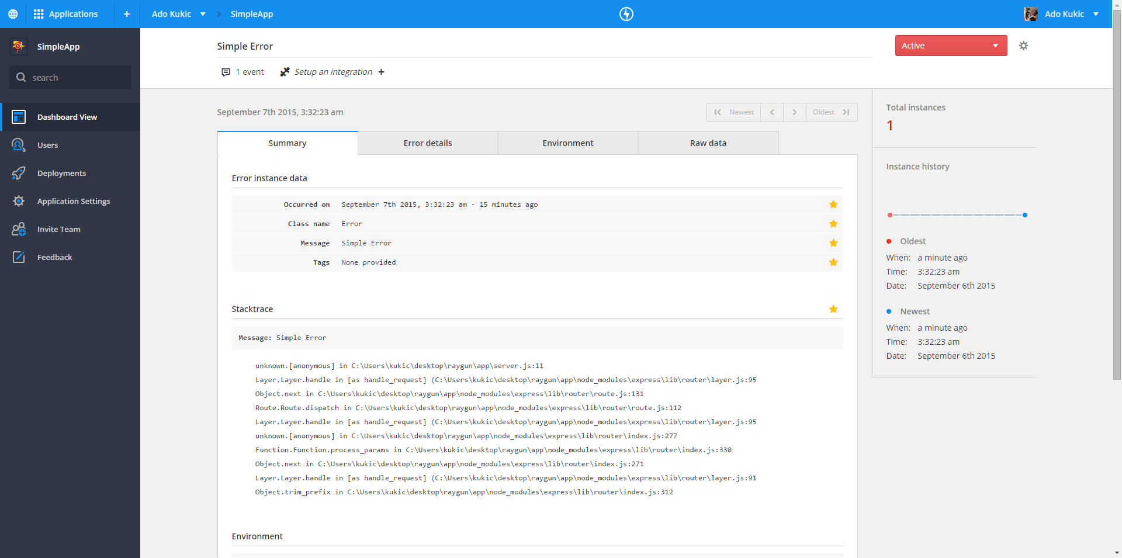The image size is (1122, 558).
Task: Click the lightning bolt icon in header
Action: (x=626, y=14)
